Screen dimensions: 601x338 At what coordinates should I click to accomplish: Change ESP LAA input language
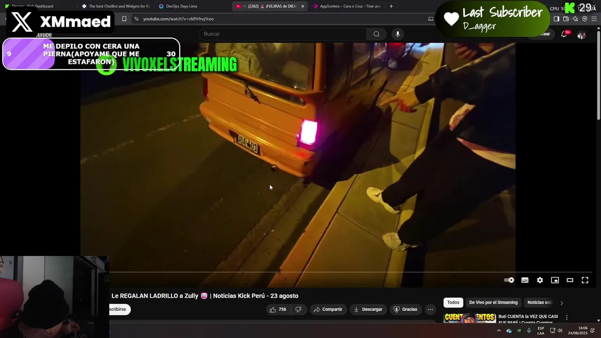tap(541, 331)
